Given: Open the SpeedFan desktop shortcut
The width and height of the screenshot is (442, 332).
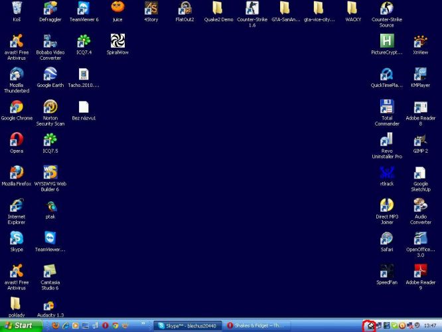Looking at the screenshot, I should pyautogui.click(x=387, y=274).
